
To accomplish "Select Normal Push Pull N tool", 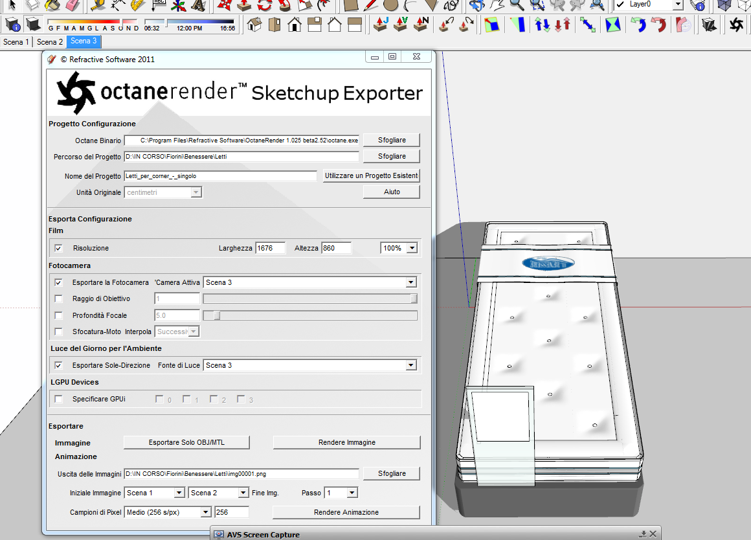I will point(421,24).
